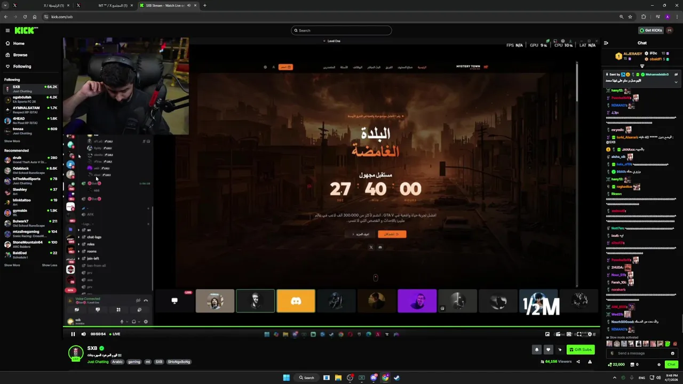Open picture-in-picture mini player icon
Viewport: 683px width, 384px height.
547,334
